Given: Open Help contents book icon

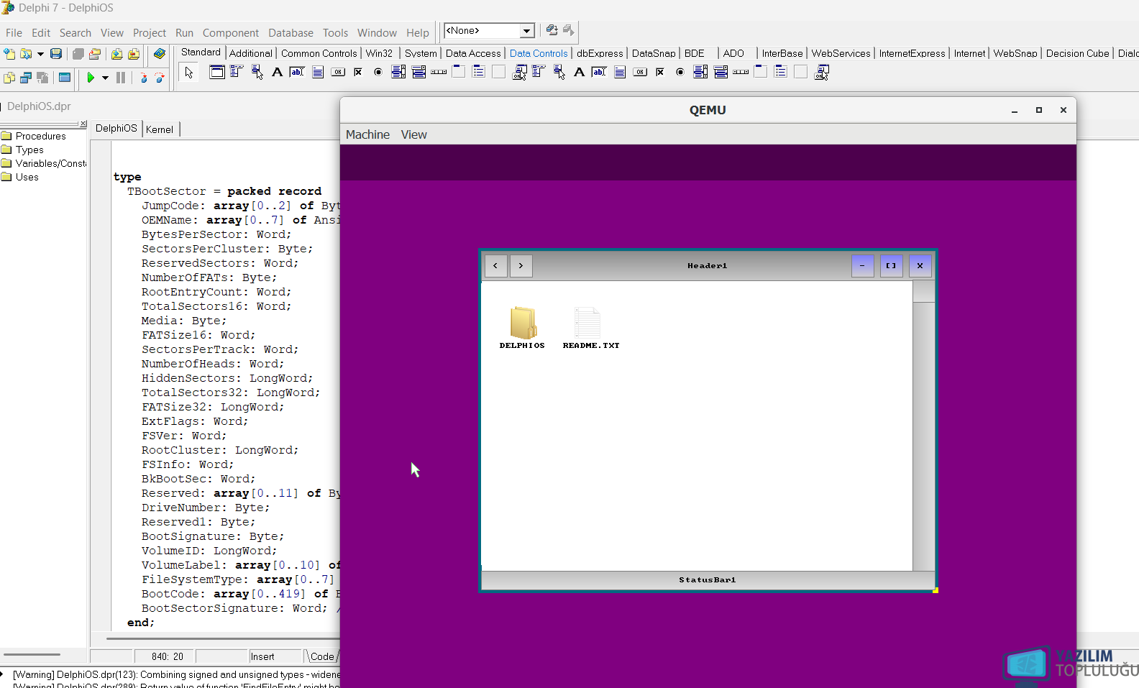Looking at the screenshot, I should pos(160,54).
